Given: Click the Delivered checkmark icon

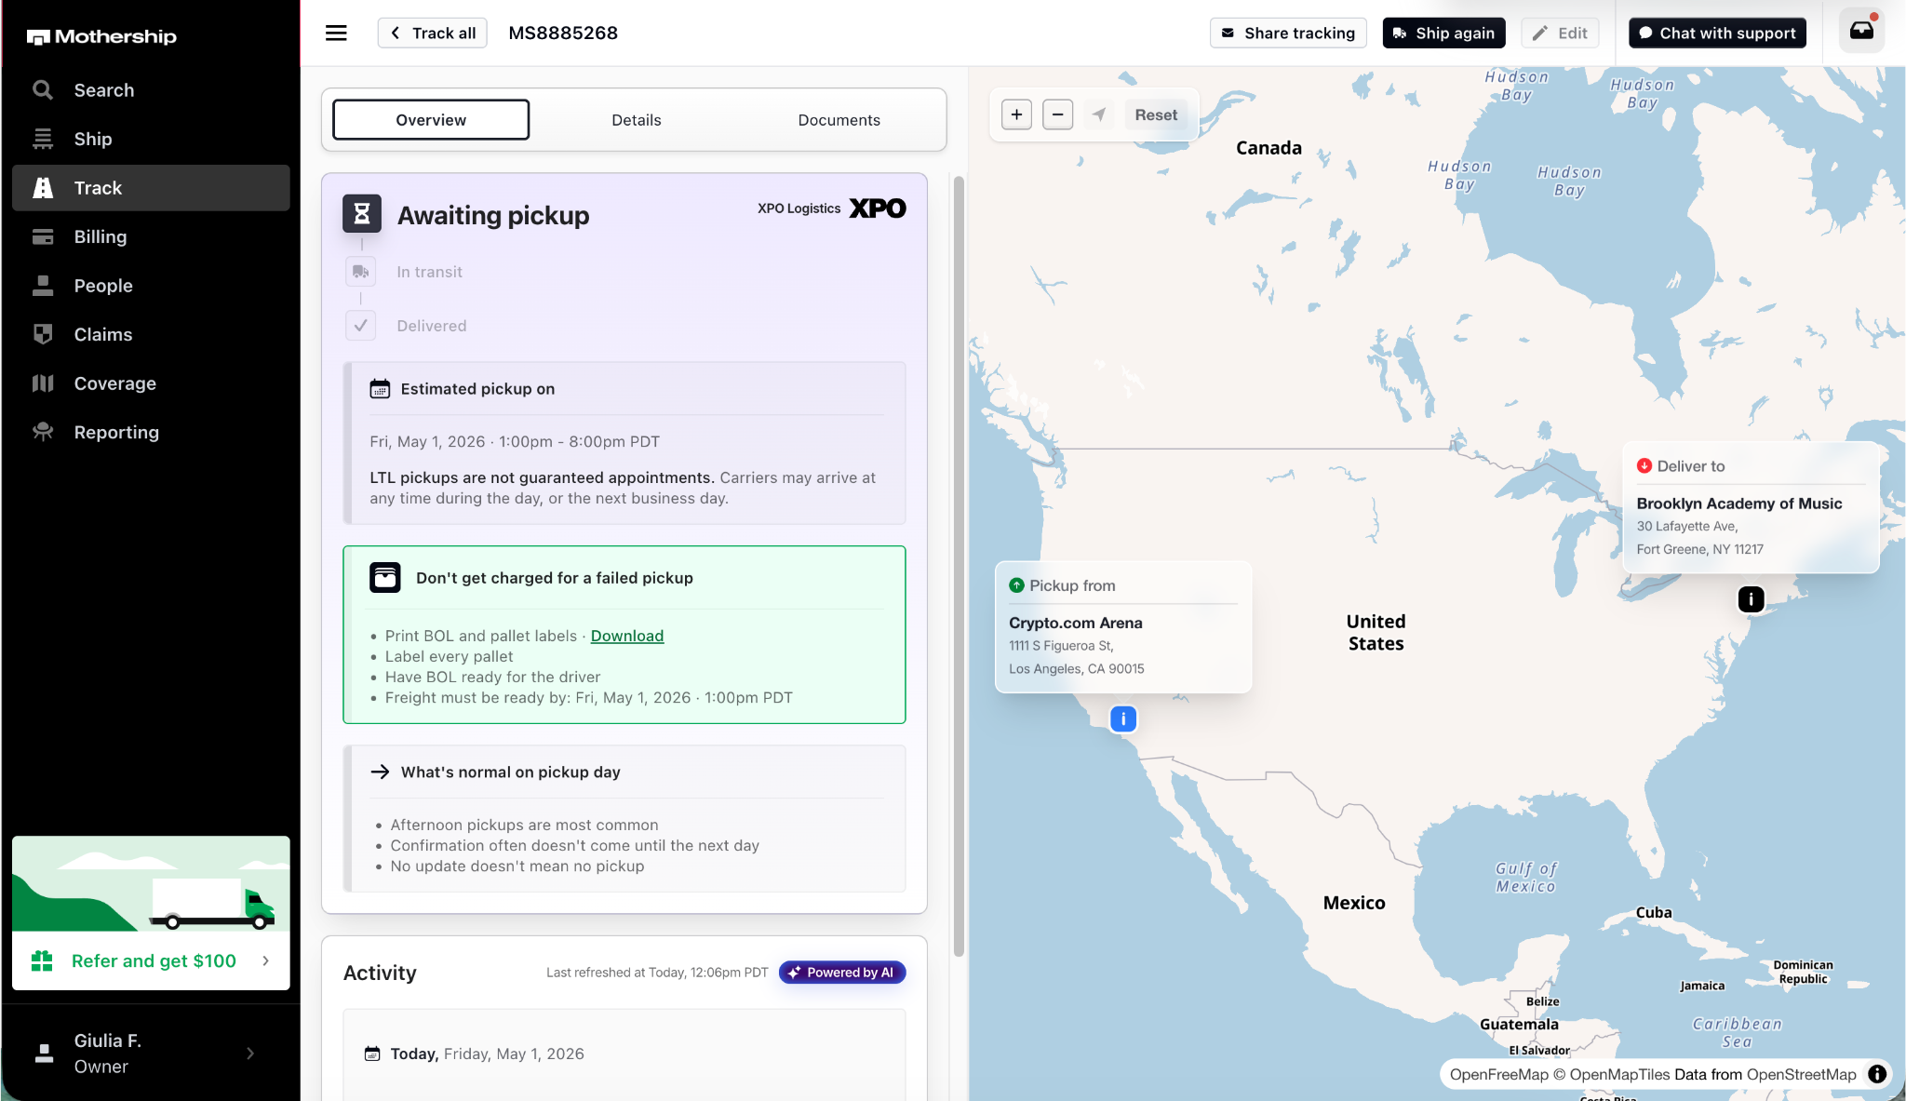Looking at the screenshot, I should pos(361,326).
